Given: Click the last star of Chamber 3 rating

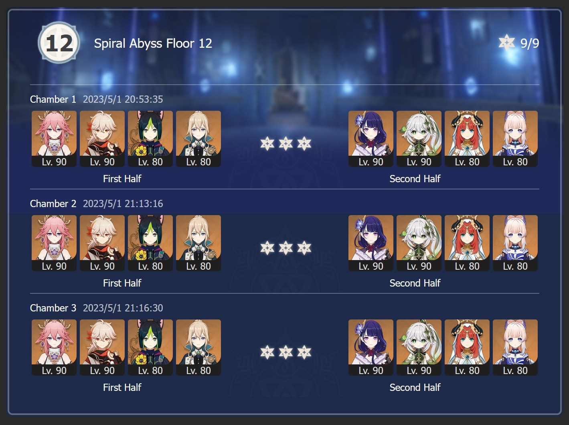Looking at the screenshot, I should 304,352.
